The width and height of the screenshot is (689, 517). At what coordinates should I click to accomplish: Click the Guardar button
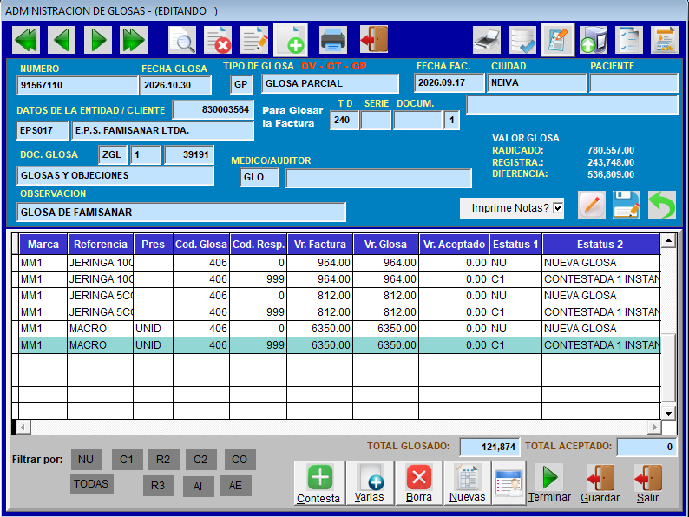600,483
